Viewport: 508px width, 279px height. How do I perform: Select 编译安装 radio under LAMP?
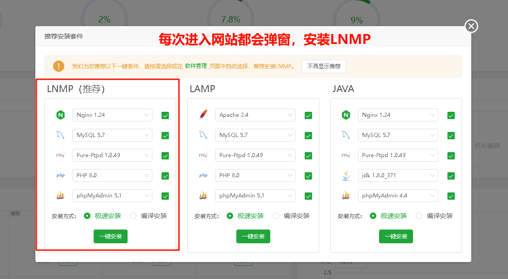pos(276,216)
